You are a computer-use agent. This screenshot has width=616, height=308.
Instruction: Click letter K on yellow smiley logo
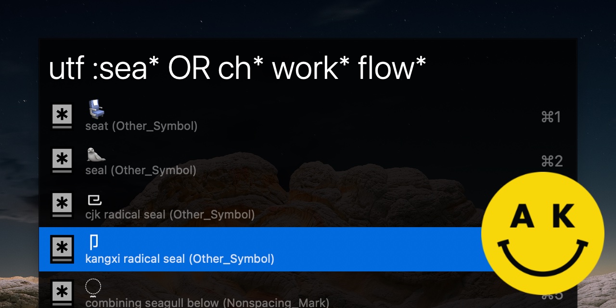click(x=564, y=216)
